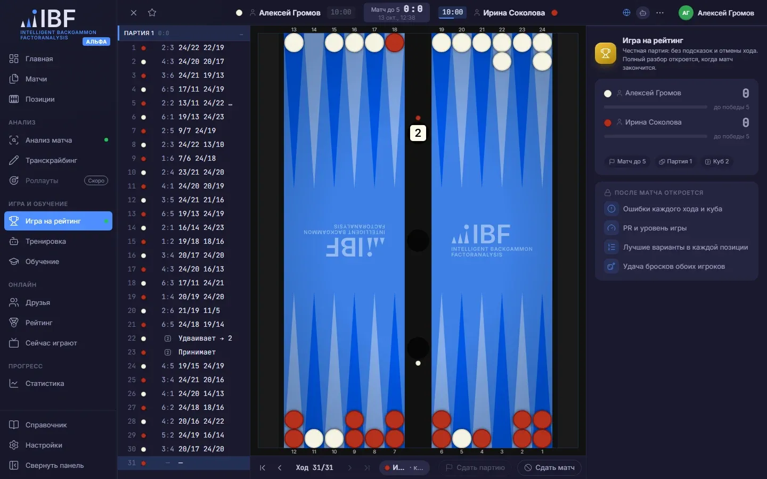The height and width of the screenshot is (479, 767).
Task: Open Матчи section in sidebar
Action: (58, 79)
